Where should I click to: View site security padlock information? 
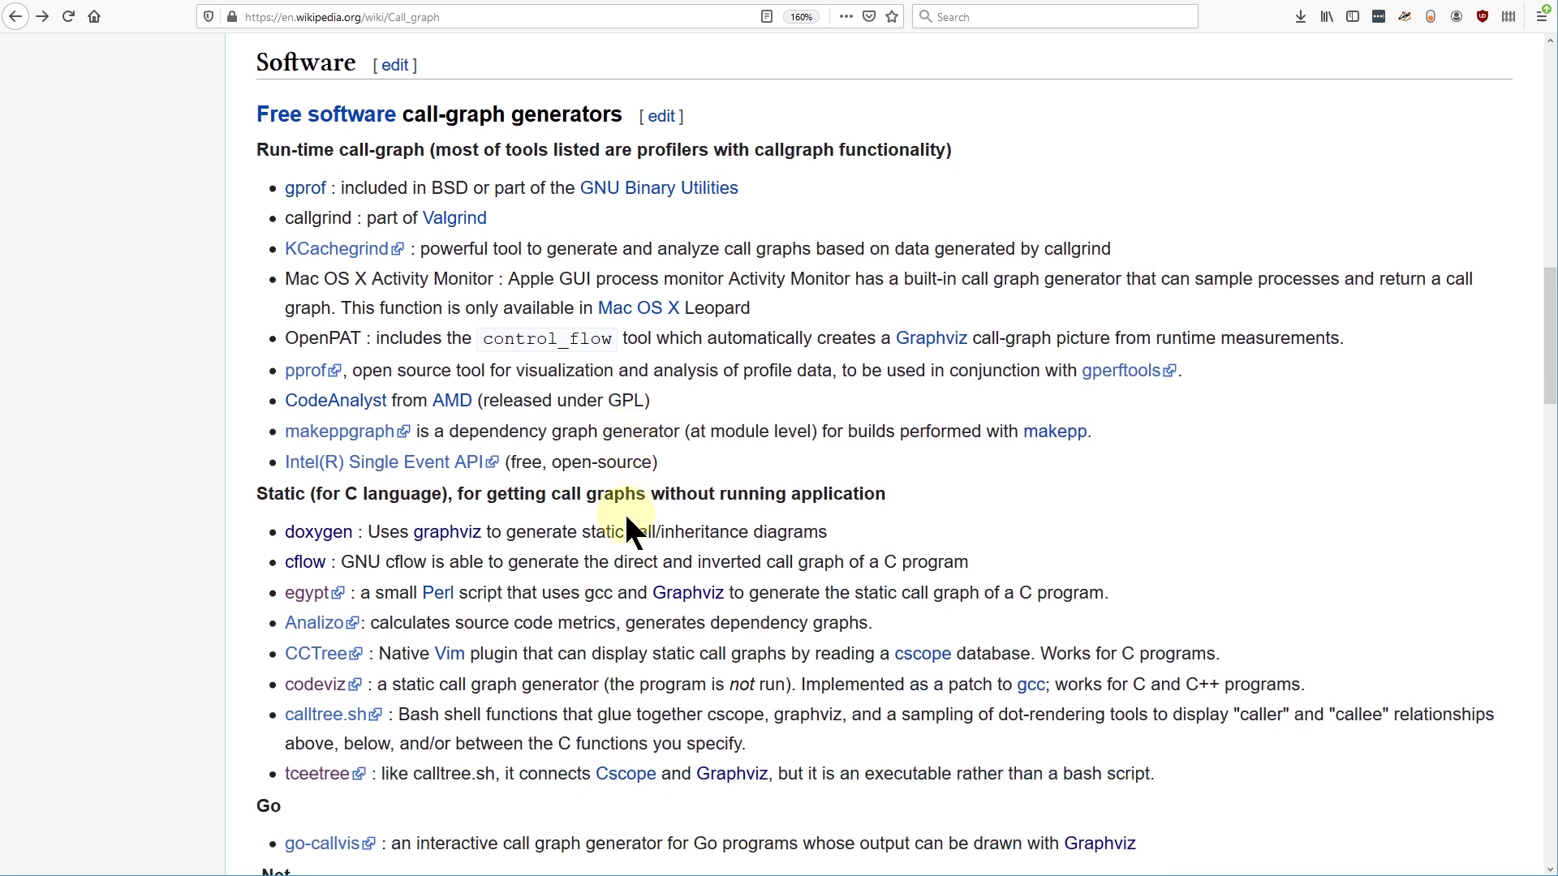tap(232, 16)
